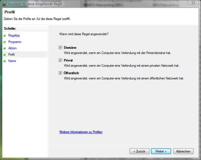Viewport: 201px width, 160px height.
Task: Click 'Wann wird diese Regel angewendet?' text
Action: tap(84, 34)
